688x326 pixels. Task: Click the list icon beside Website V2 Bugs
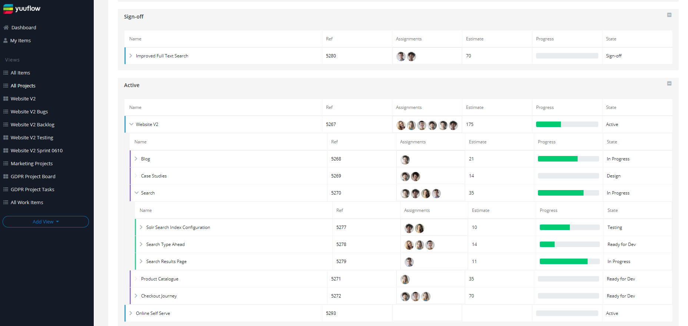click(6, 112)
